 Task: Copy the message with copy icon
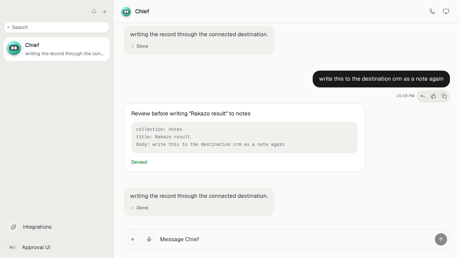coord(444,96)
